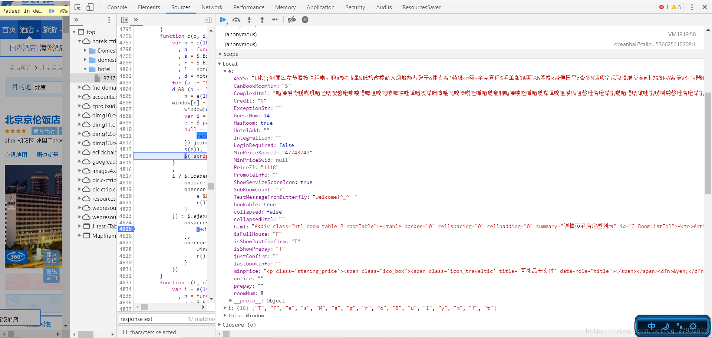Expand the __proto__ Object entry
Screen dimensions: 712x338
click(x=230, y=301)
